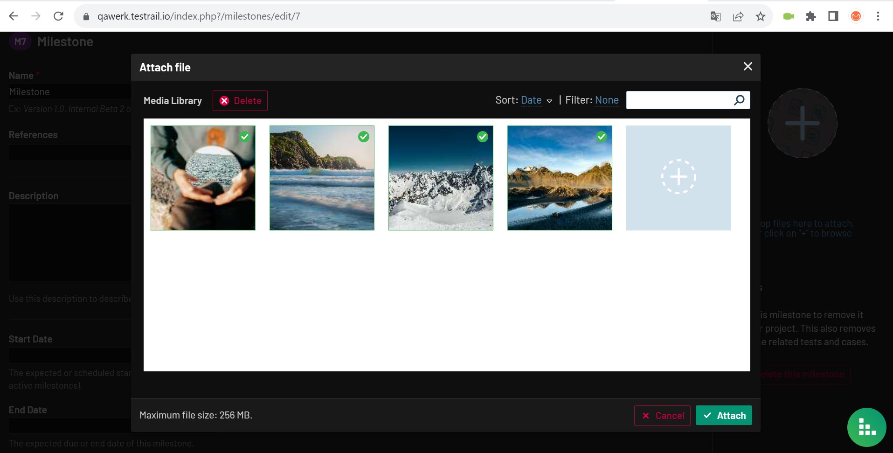Deselect checkmark on glass ball photo
893x453 pixels.
coord(245,137)
